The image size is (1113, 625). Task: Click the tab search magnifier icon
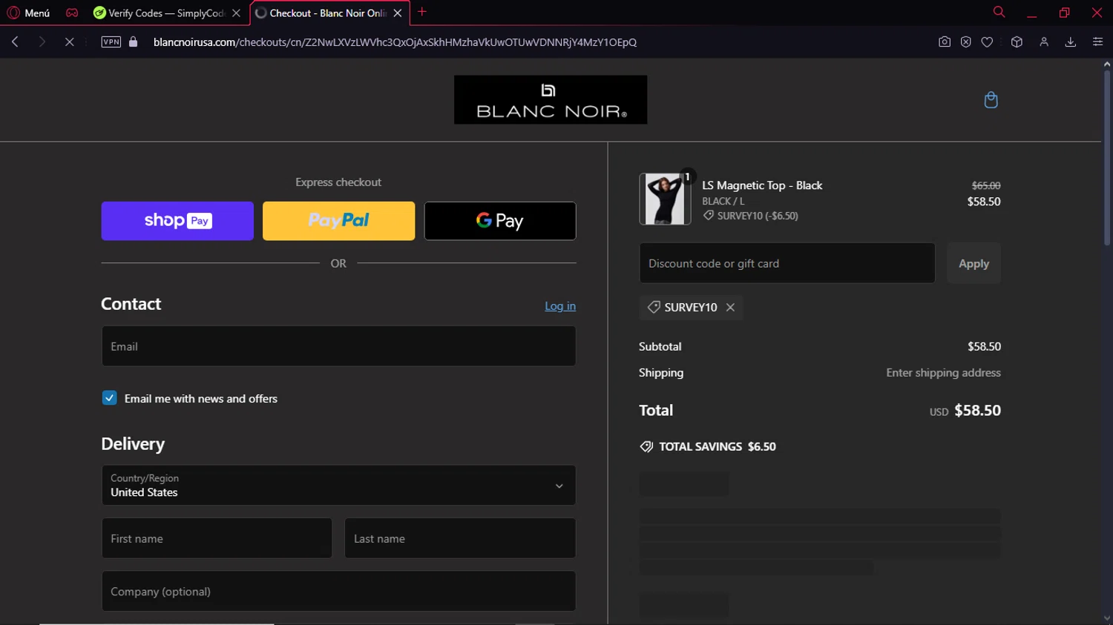pyautogui.click(x=999, y=12)
